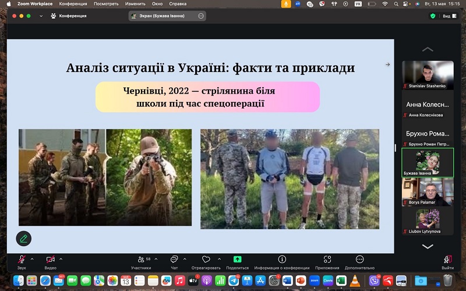Open Дополнительно more options
Image resolution: width=466 pixels, height=291 pixels.
point(359,262)
